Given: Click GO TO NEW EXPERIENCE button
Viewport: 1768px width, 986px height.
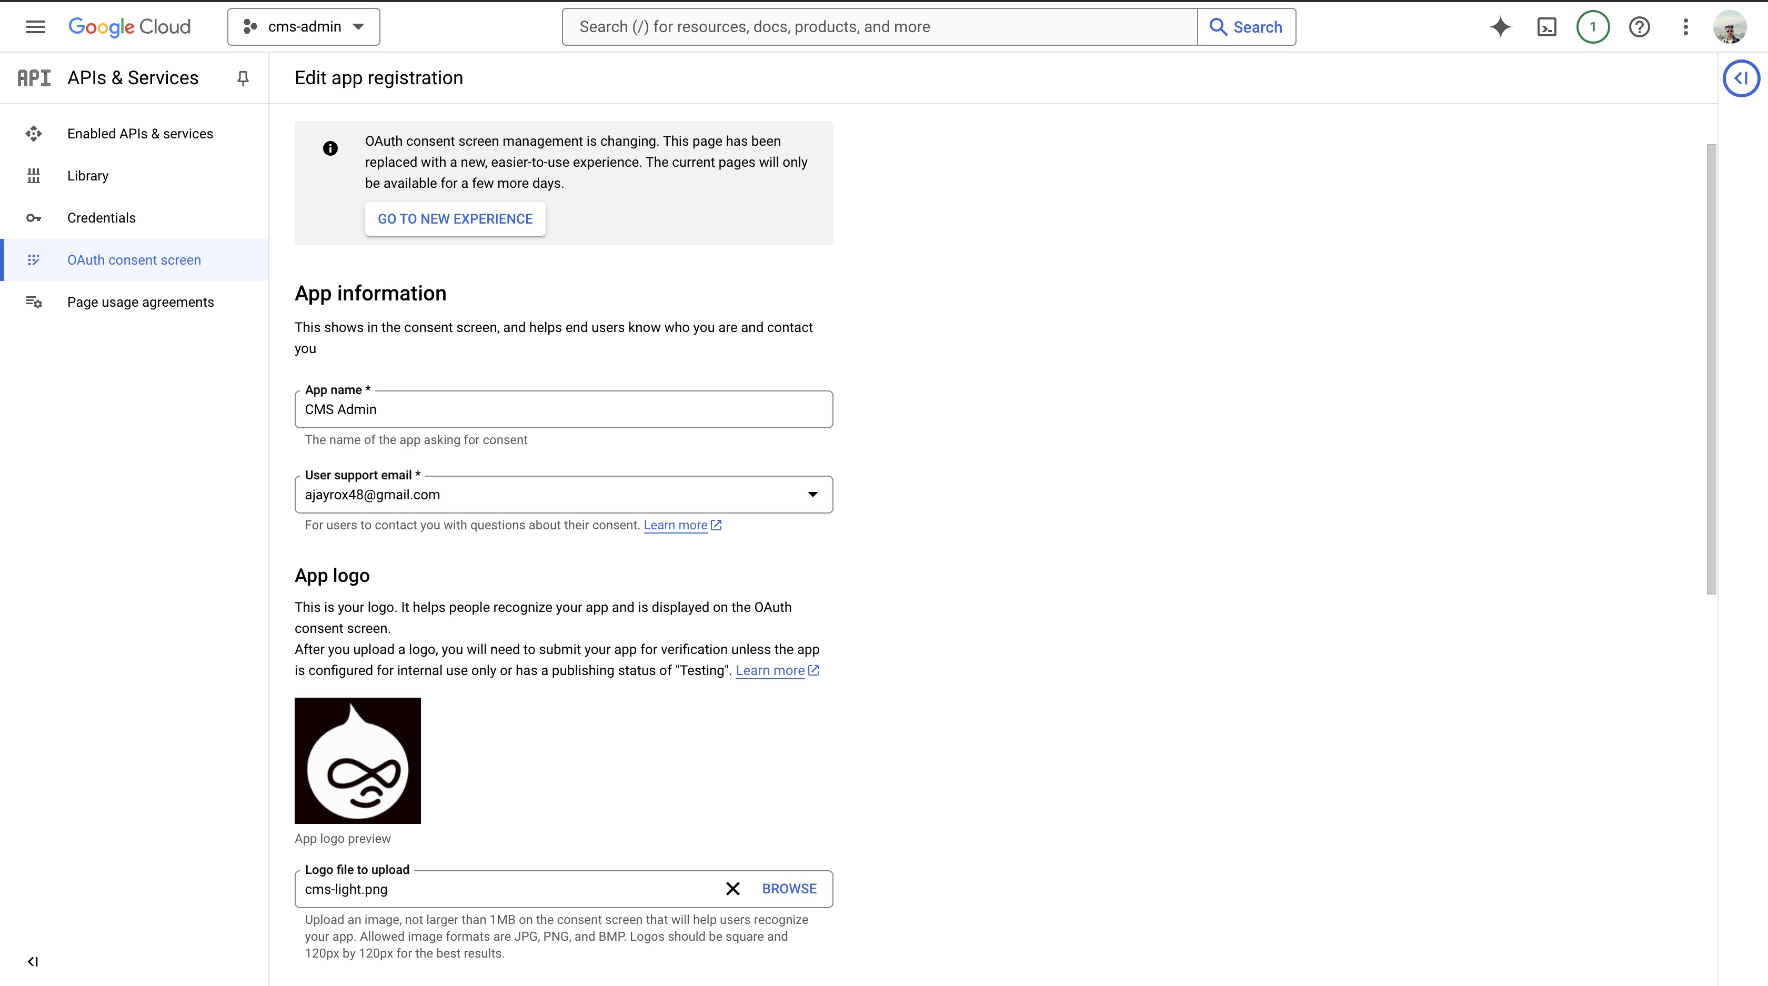Looking at the screenshot, I should pyautogui.click(x=454, y=218).
